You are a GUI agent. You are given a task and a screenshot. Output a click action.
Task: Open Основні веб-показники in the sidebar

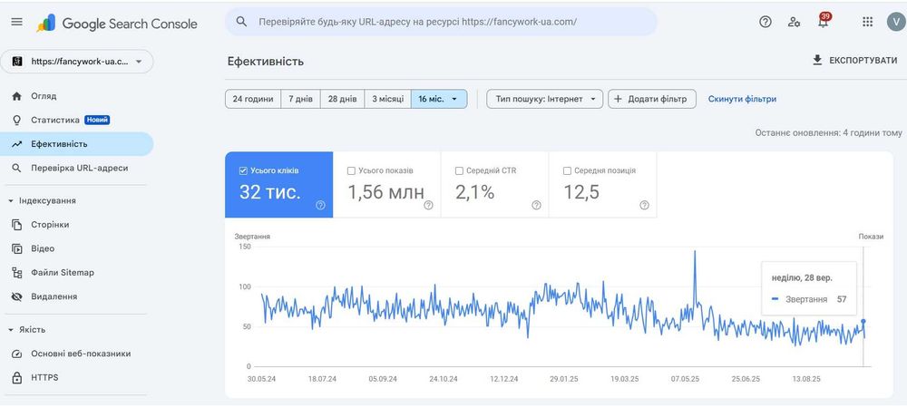coord(76,354)
